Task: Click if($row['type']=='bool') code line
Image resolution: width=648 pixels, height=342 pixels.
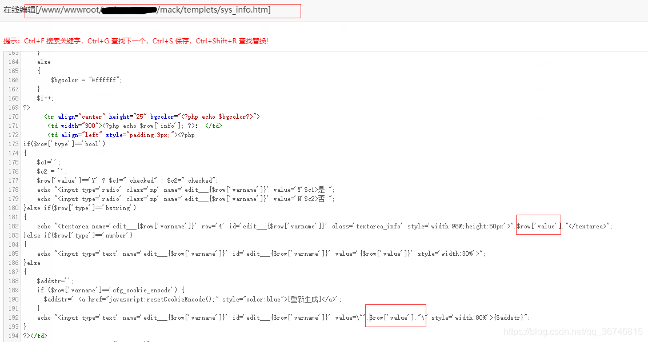Action: tap(64, 144)
